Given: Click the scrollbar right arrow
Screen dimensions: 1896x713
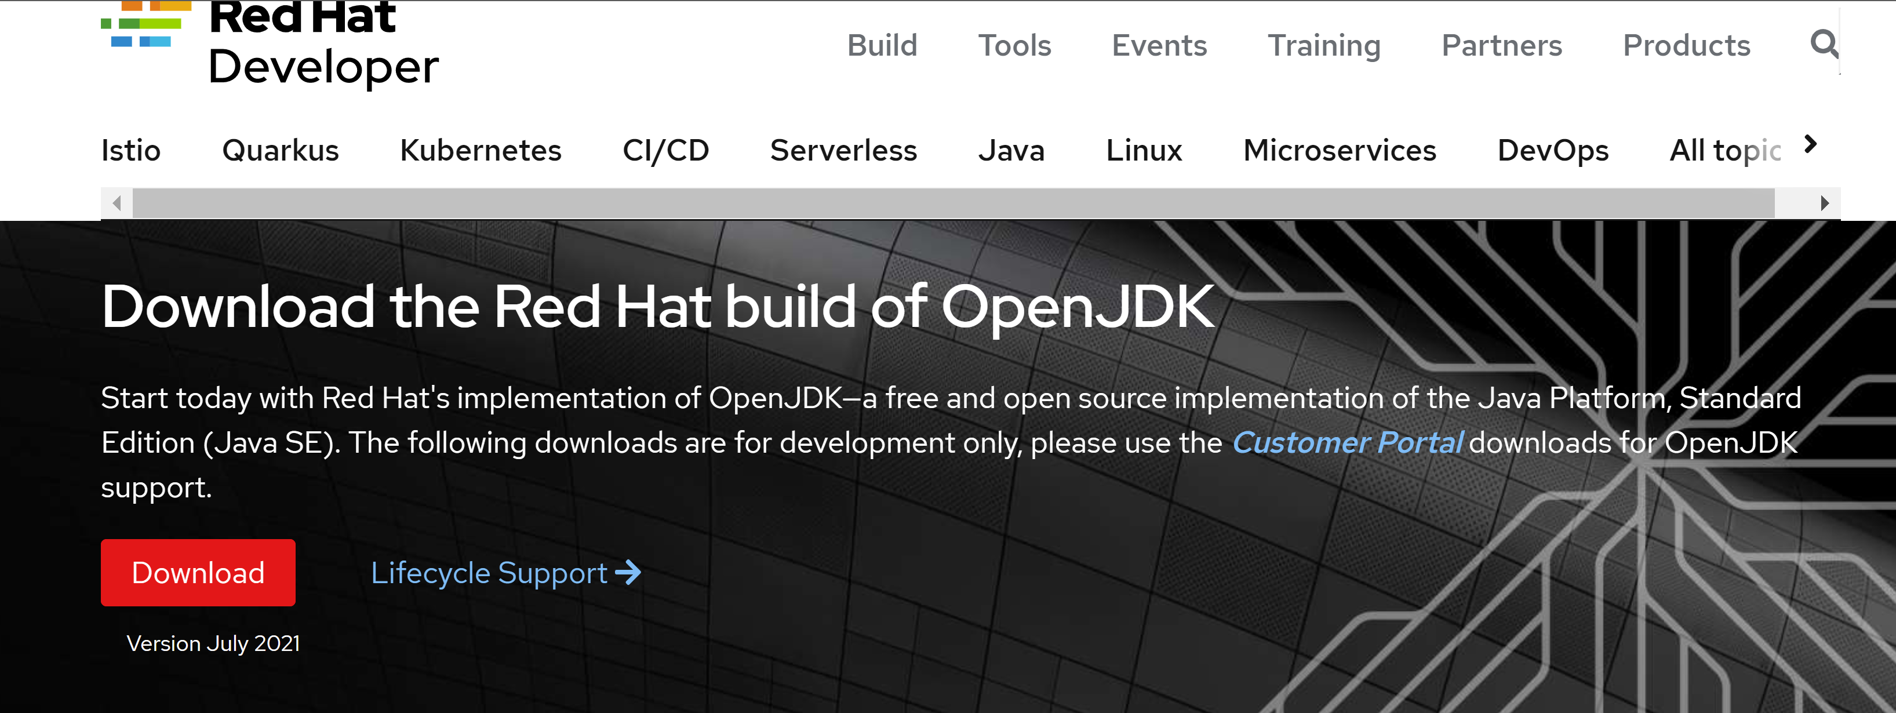Looking at the screenshot, I should [1825, 203].
